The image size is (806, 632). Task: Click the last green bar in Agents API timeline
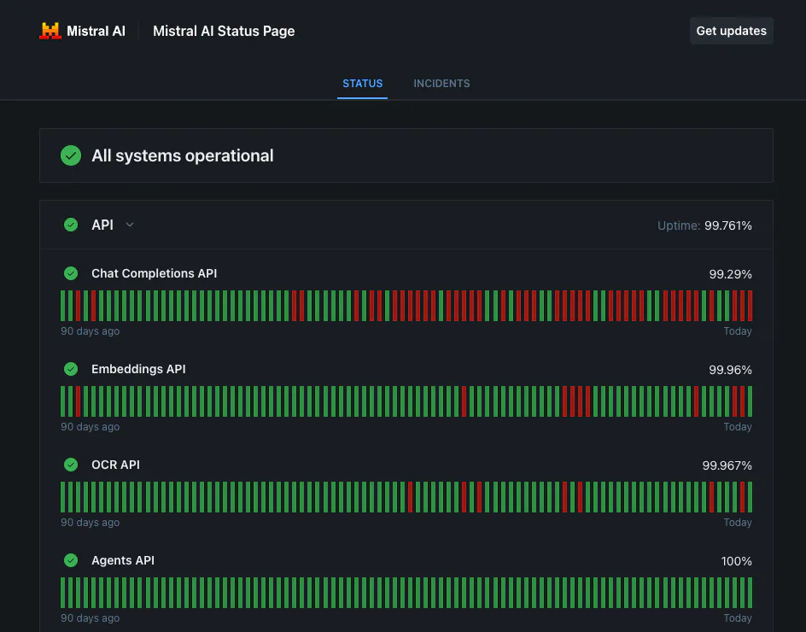point(750,593)
